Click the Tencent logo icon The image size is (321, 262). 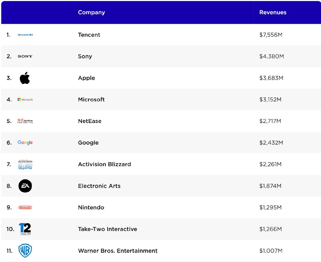(x=25, y=35)
